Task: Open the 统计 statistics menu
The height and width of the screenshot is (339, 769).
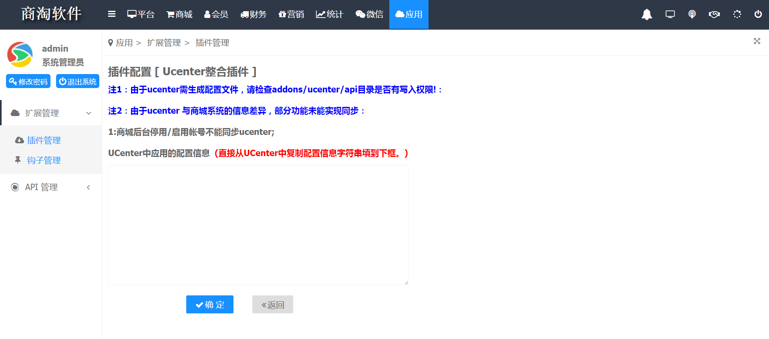Action: pyautogui.click(x=330, y=14)
